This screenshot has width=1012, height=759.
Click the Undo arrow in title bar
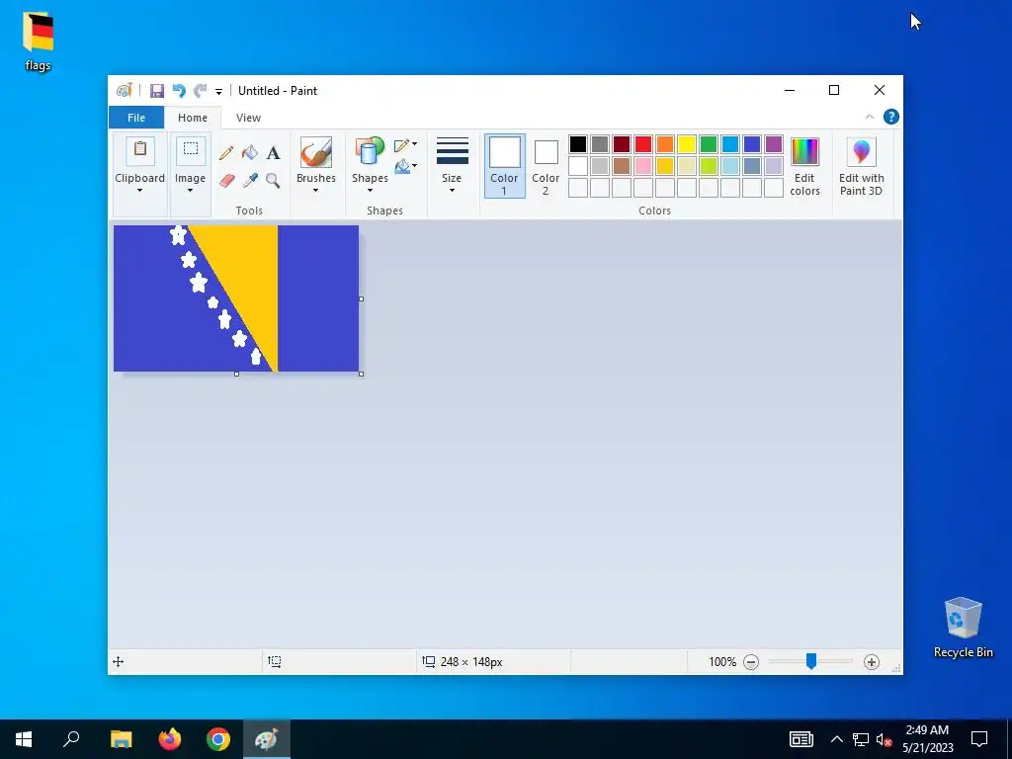pos(179,91)
